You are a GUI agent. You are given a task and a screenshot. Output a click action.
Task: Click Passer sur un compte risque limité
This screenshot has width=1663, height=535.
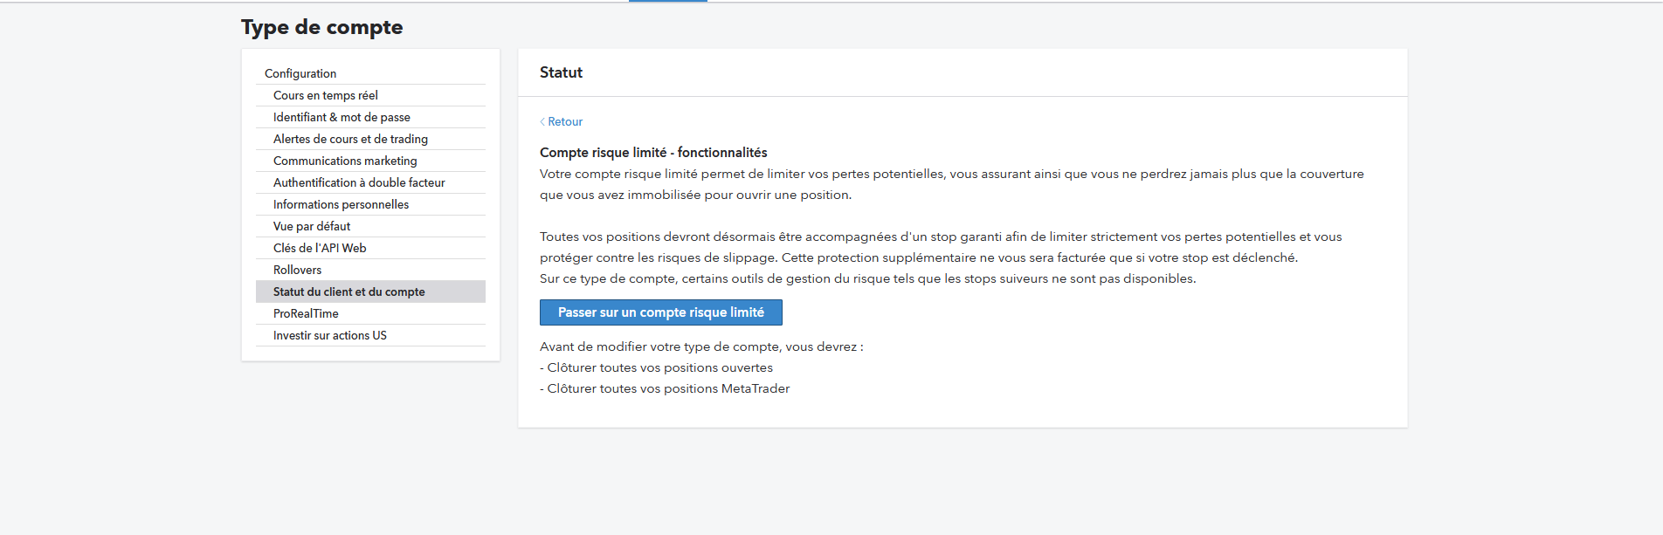coord(661,312)
